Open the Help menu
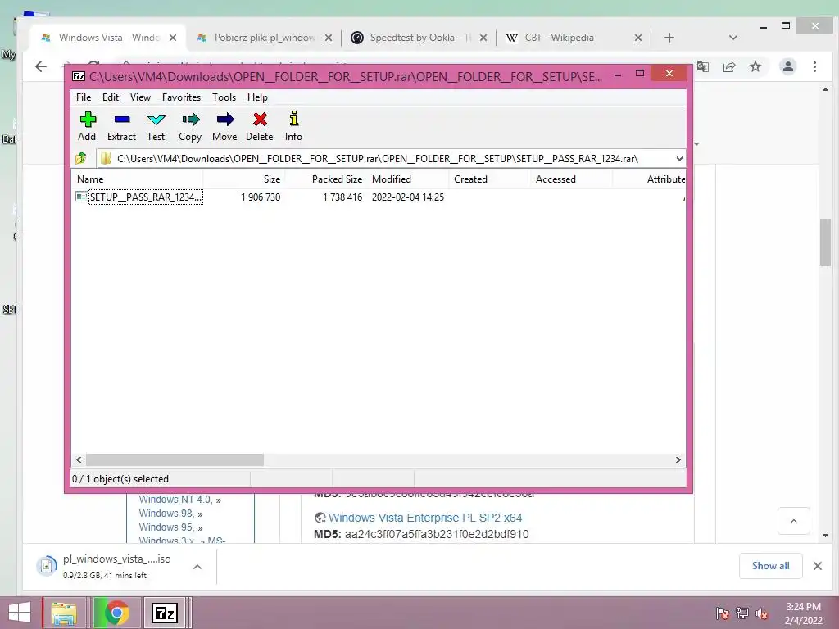 (257, 97)
